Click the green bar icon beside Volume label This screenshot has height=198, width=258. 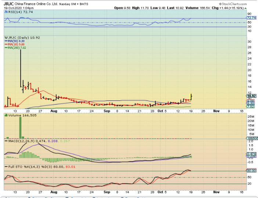pos(6,115)
